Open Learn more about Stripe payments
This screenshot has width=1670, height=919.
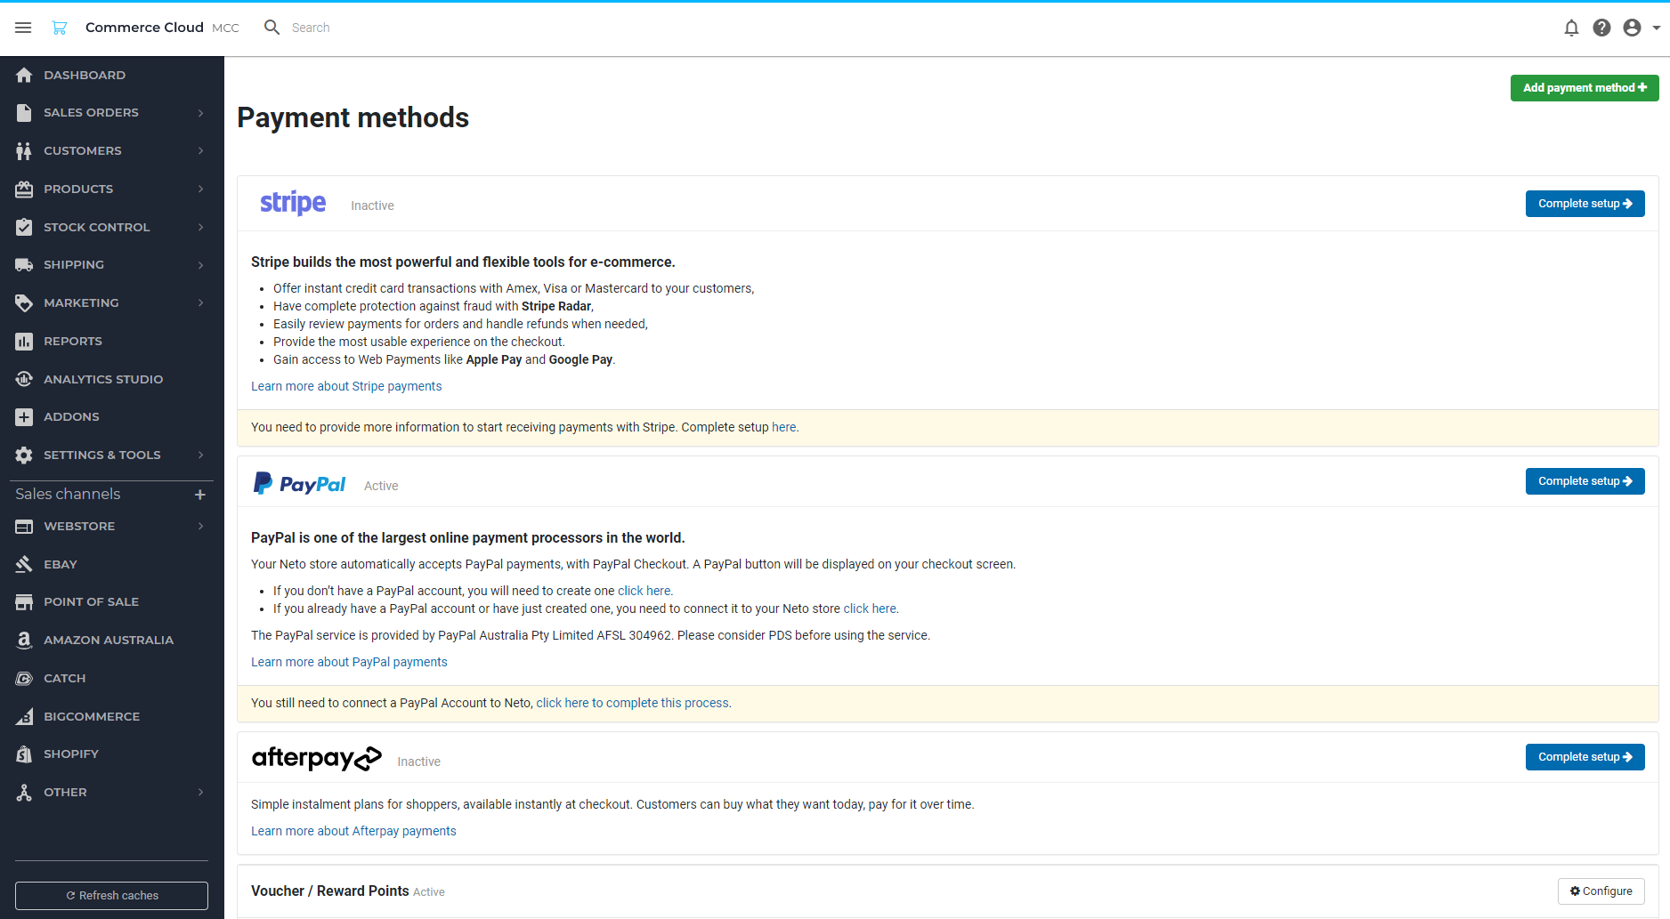pyautogui.click(x=346, y=386)
